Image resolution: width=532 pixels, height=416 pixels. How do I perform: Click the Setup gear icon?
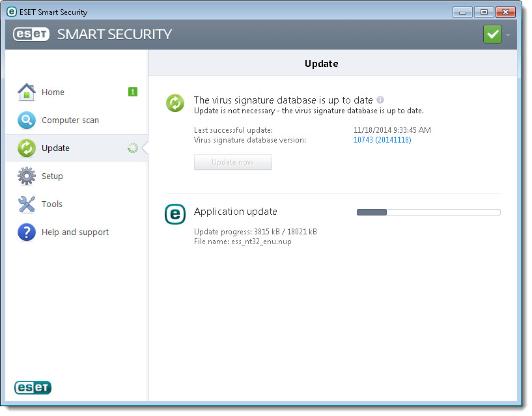click(26, 176)
